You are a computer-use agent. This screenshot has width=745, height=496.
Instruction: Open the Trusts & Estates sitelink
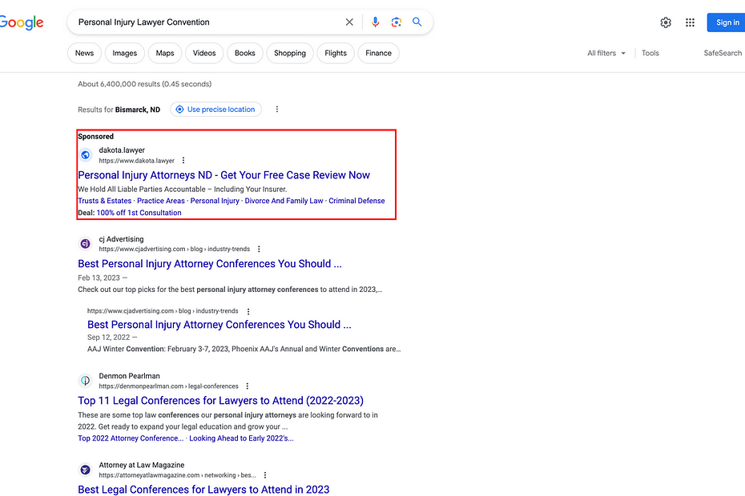click(x=104, y=201)
